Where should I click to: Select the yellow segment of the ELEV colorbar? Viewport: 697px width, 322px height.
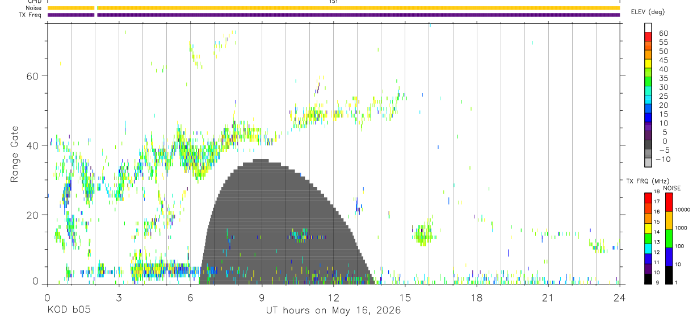pyautogui.click(x=648, y=64)
